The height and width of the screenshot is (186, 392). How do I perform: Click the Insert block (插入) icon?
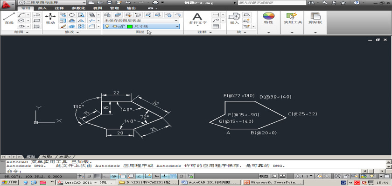pyautogui.click(x=234, y=18)
